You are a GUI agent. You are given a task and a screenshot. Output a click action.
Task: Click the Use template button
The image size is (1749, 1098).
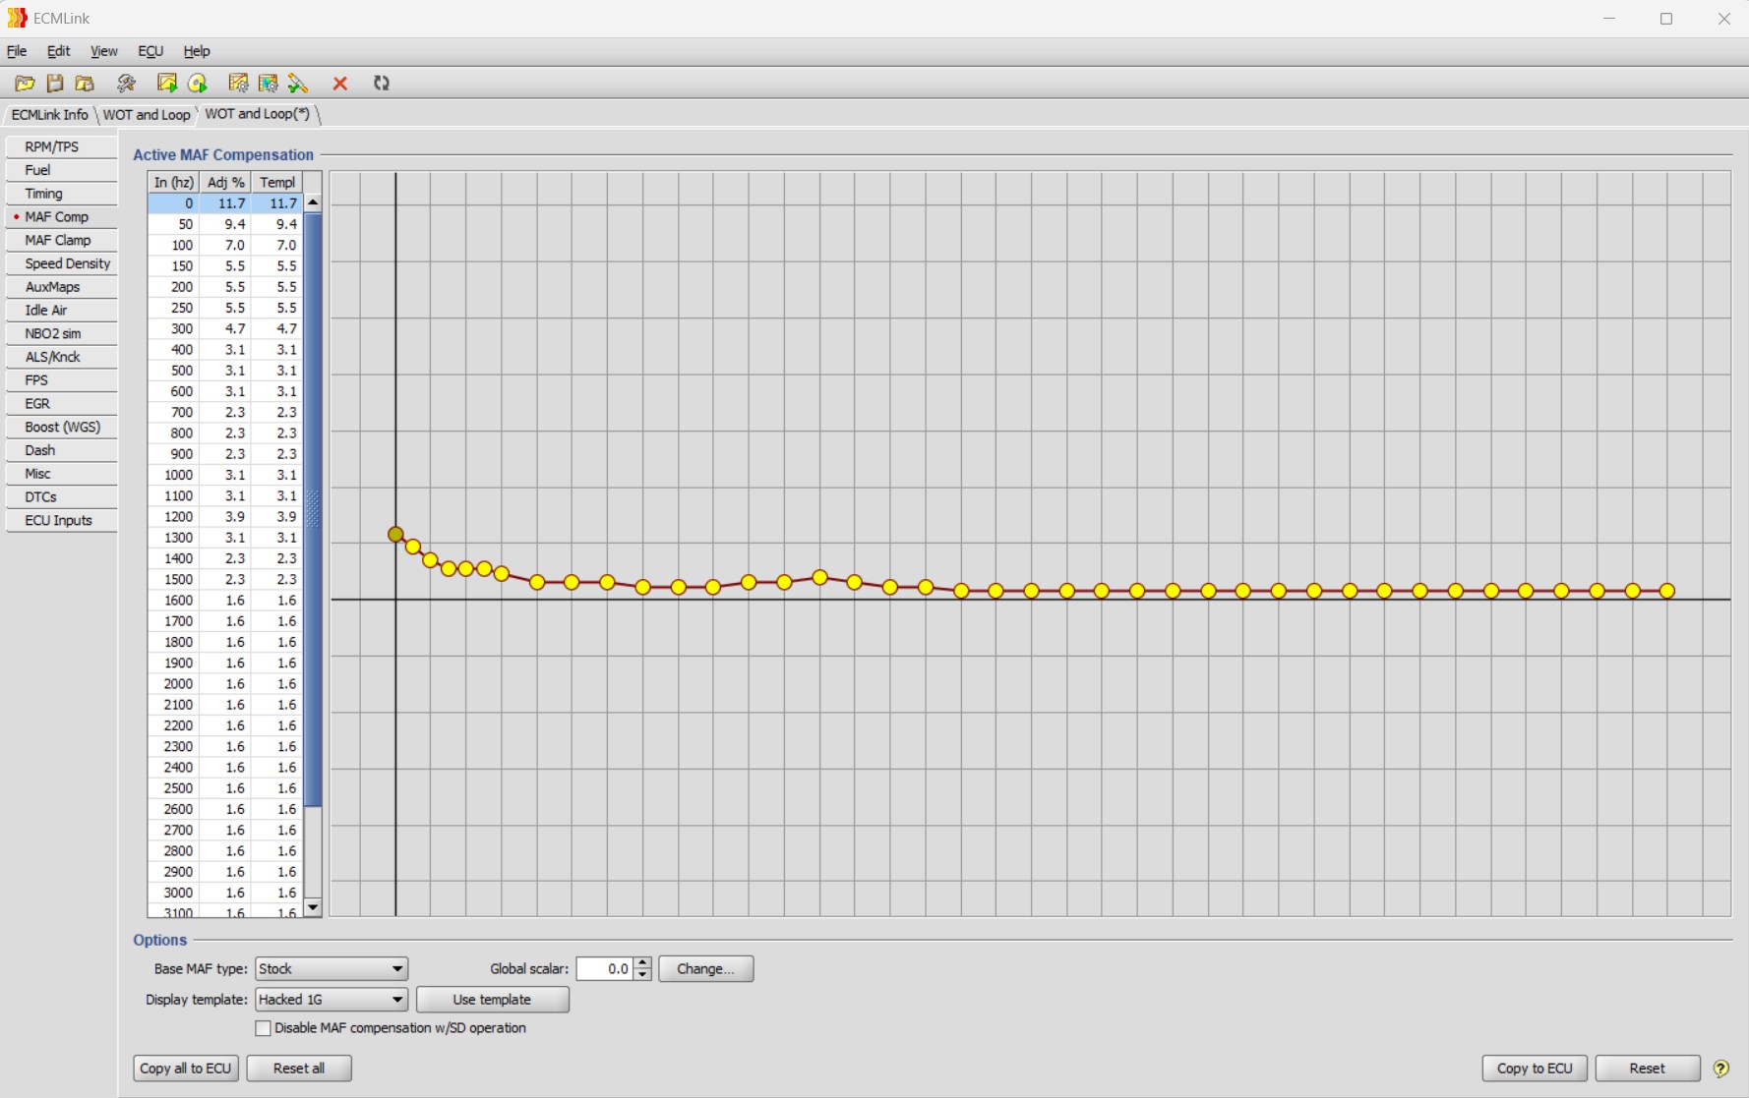[492, 1000]
